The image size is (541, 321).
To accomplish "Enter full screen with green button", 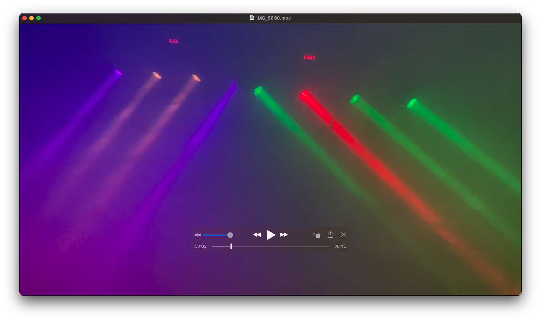I will tap(38, 18).
